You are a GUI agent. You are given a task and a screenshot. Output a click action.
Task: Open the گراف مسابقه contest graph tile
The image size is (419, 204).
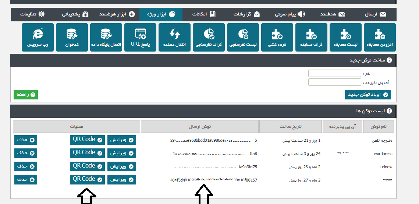click(x=311, y=37)
